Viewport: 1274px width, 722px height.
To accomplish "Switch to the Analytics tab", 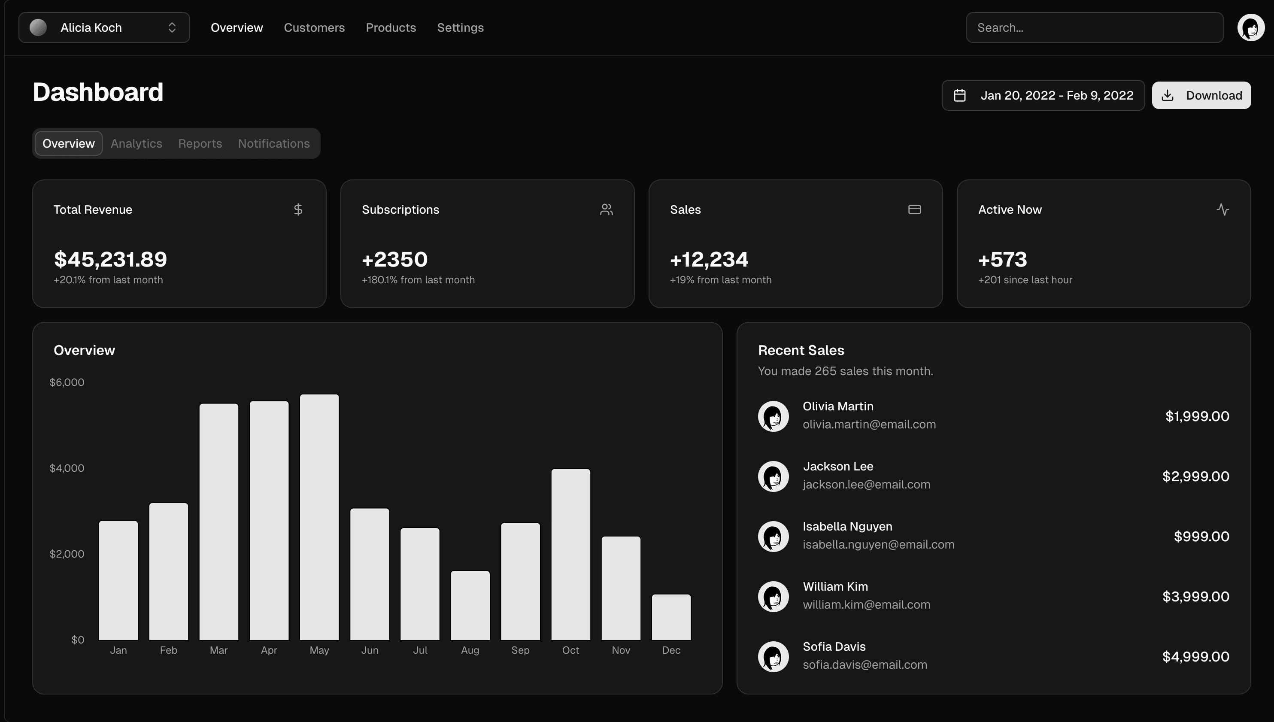I will click(x=136, y=143).
